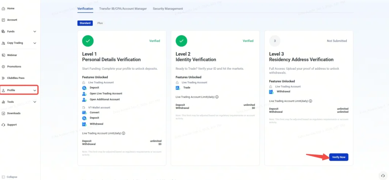Switch to Transfer IB/CPA/Account Manager tab
This screenshot has width=389, height=180.
[123, 9]
